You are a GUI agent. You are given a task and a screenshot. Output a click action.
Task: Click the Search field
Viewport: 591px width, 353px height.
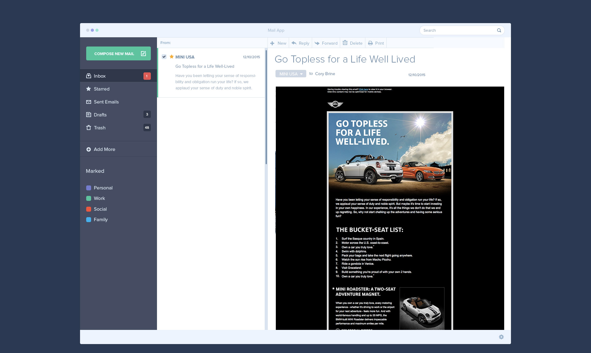pyautogui.click(x=462, y=30)
